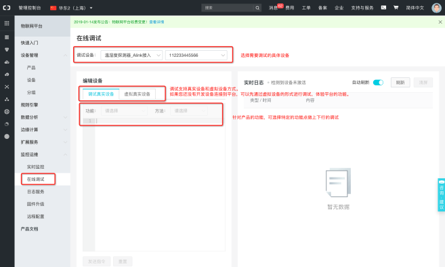This screenshot has width=445, height=267.
Task: Click the 清屏 button
Action: pos(423,83)
